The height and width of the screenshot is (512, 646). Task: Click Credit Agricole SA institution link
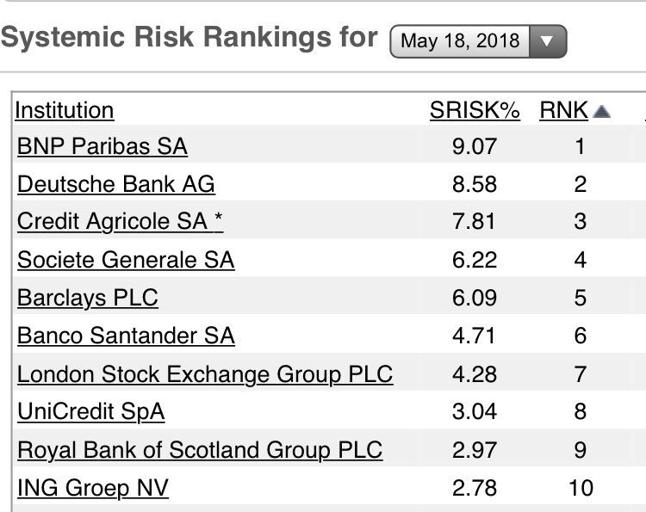pyautogui.click(x=120, y=222)
